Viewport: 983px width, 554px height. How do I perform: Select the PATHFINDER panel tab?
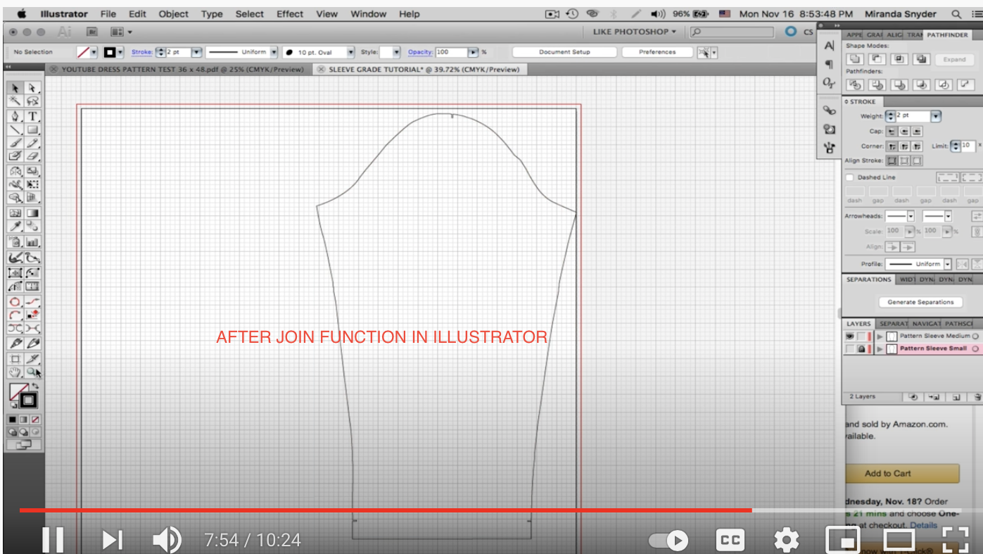[948, 34]
